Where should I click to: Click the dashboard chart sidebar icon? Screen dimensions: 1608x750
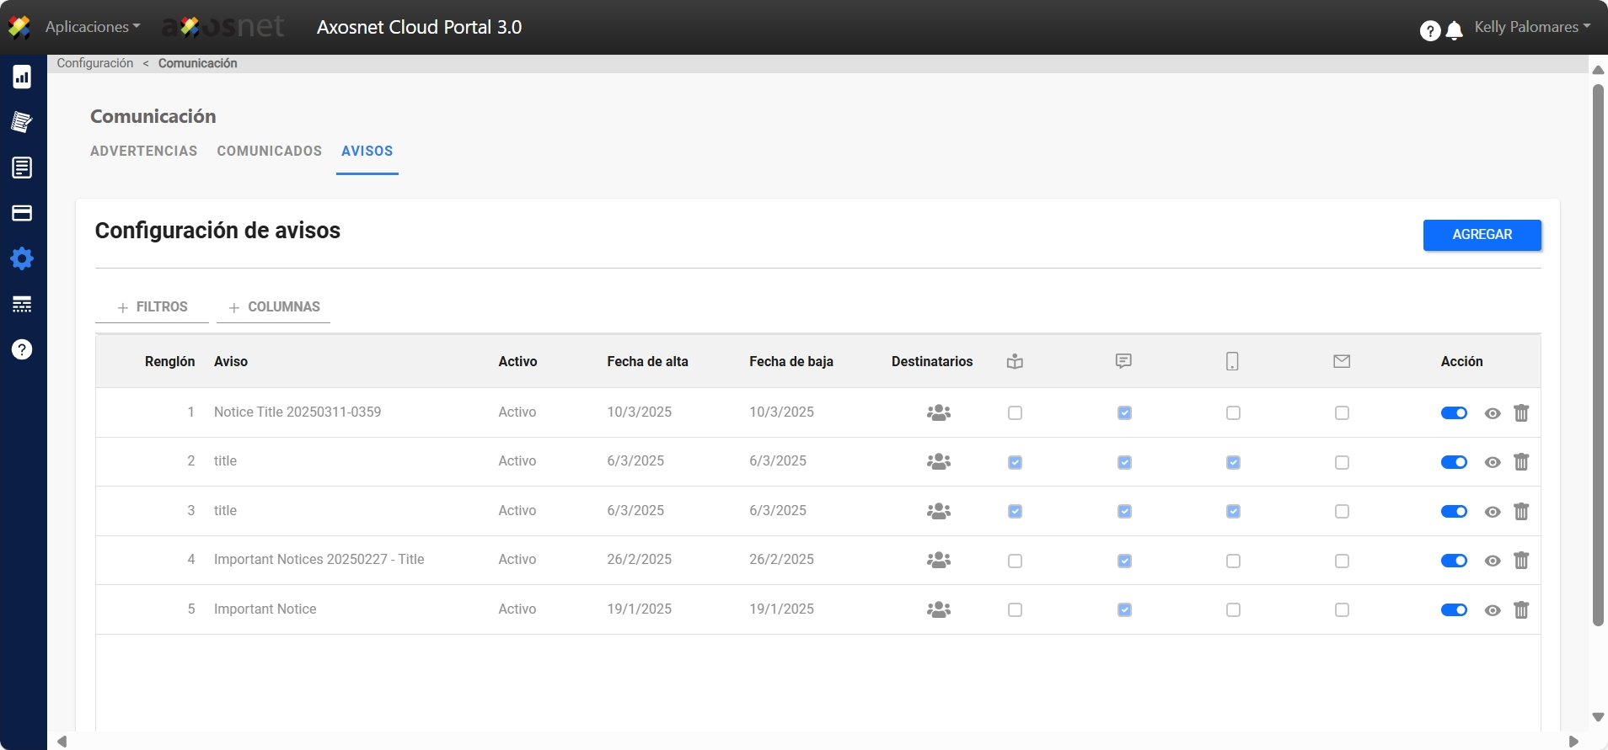[22, 77]
